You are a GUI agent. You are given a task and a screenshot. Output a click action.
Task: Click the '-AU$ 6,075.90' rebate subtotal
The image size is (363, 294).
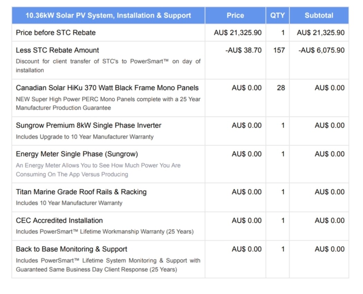[x=321, y=50]
